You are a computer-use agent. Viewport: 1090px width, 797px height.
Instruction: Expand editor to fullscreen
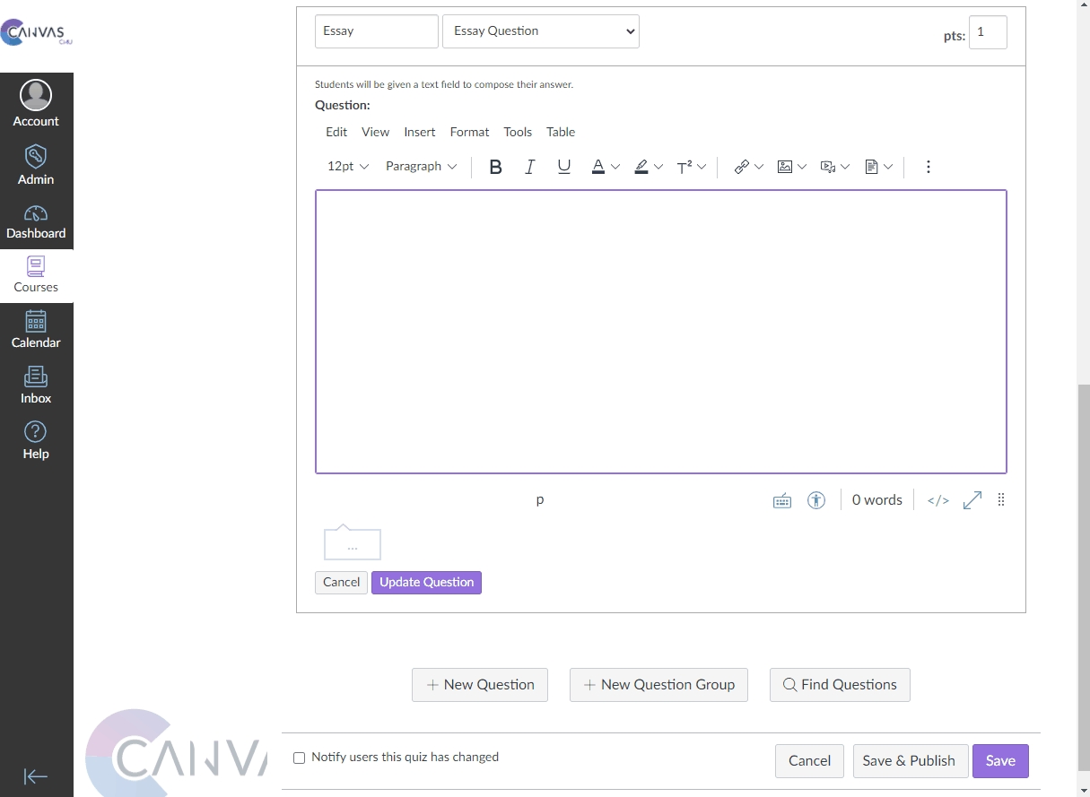(x=972, y=500)
